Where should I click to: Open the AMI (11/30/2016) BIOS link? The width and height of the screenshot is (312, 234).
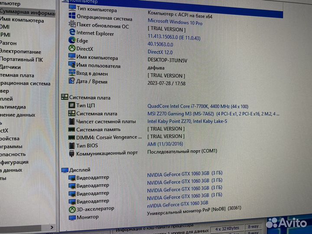pyautogui.click(x=165, y=144)
